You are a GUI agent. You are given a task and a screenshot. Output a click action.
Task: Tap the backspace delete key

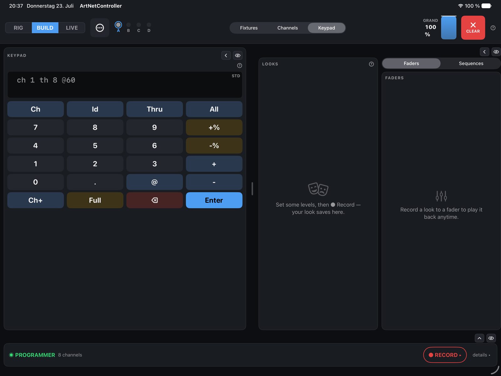tap(154, 200)
